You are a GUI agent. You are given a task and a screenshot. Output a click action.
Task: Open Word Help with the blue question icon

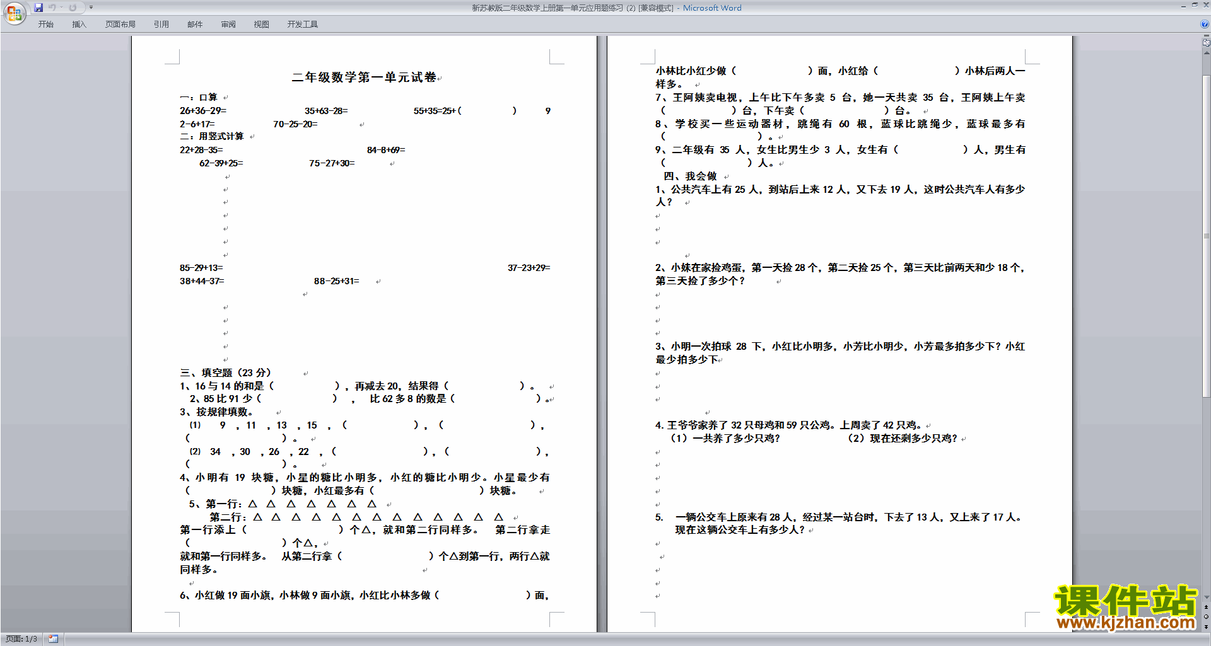1205,24
